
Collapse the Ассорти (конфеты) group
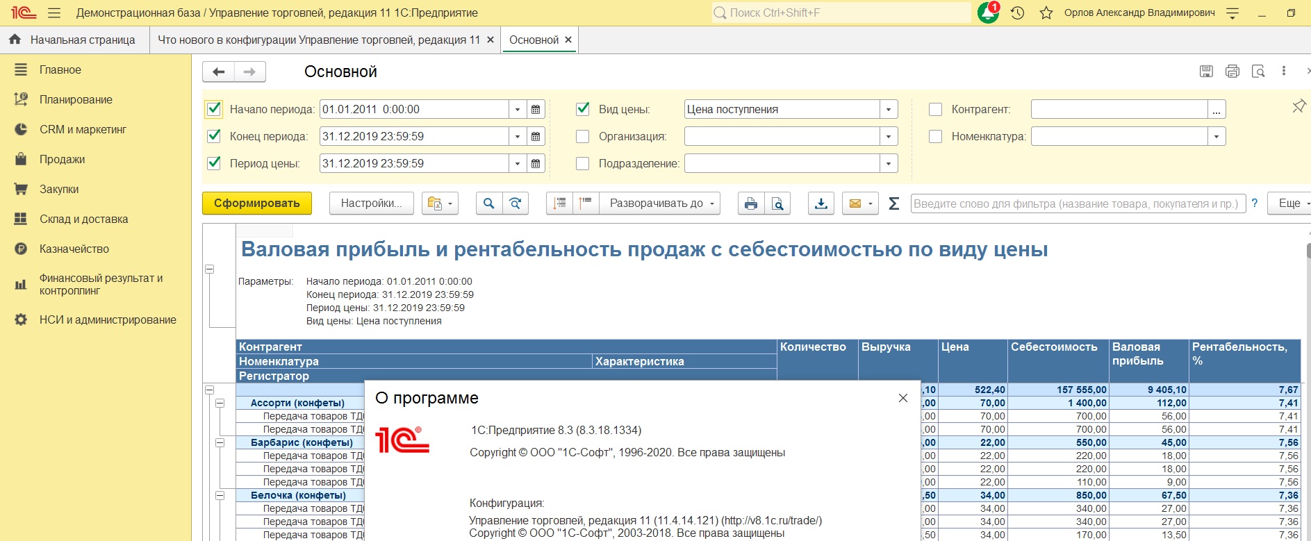[220, 403]
